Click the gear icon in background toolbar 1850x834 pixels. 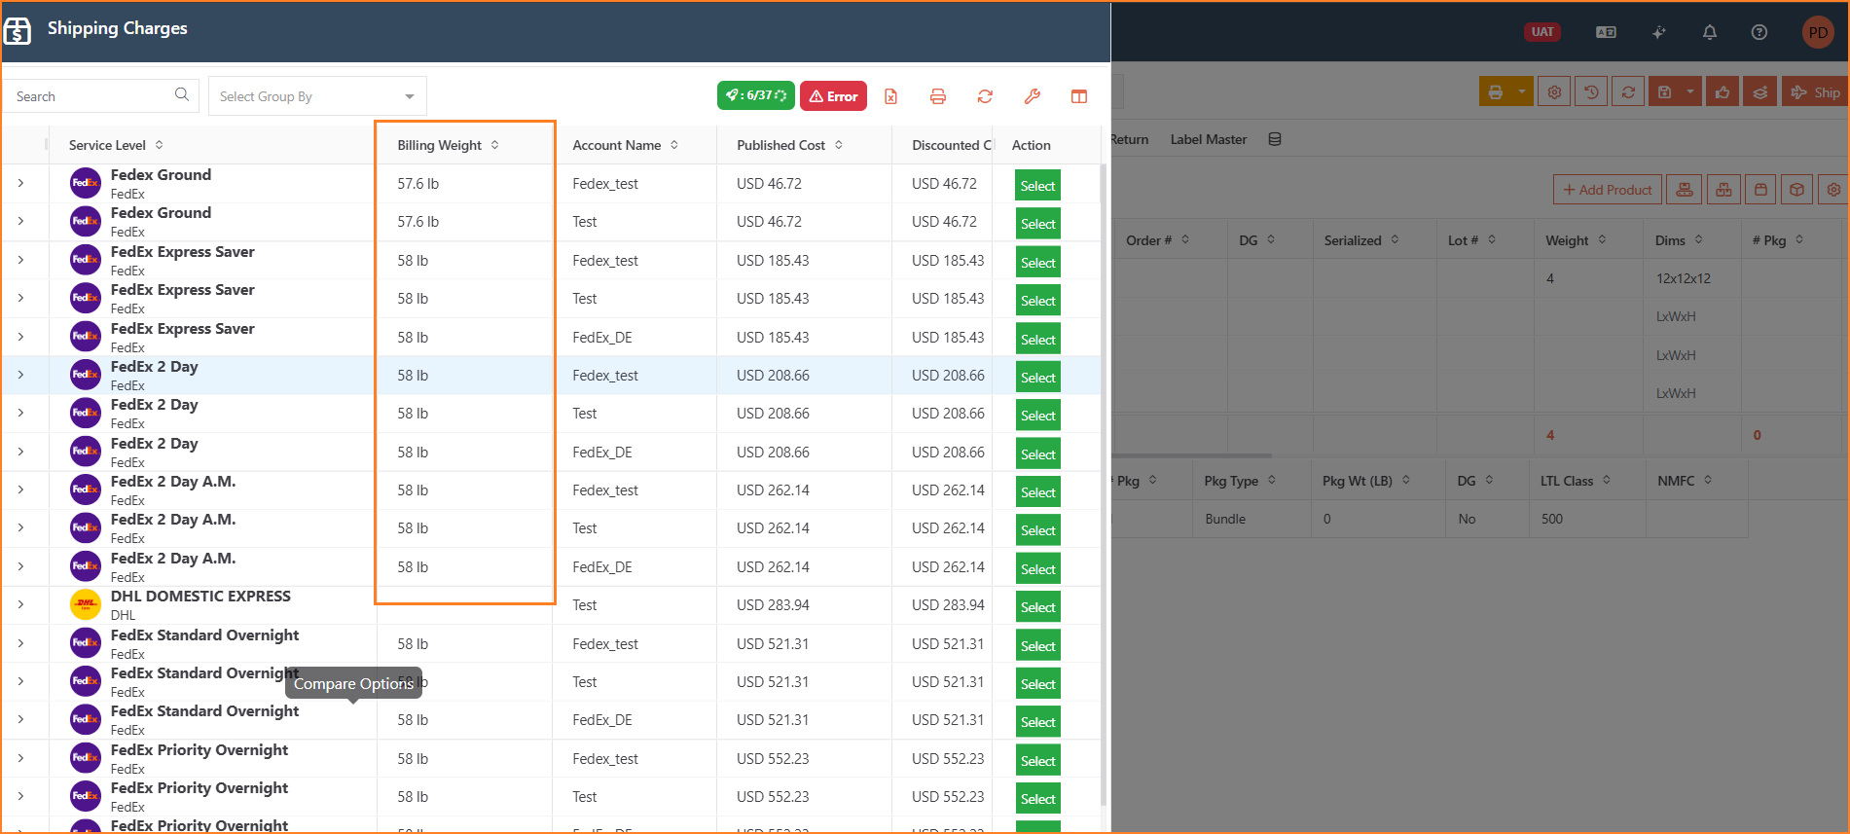coord(1554,92)
